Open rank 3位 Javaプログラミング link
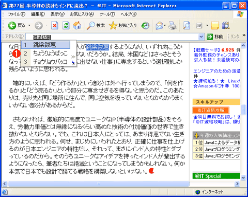The height and width of the screenshot is (197, 248). [x=222, y=156]
